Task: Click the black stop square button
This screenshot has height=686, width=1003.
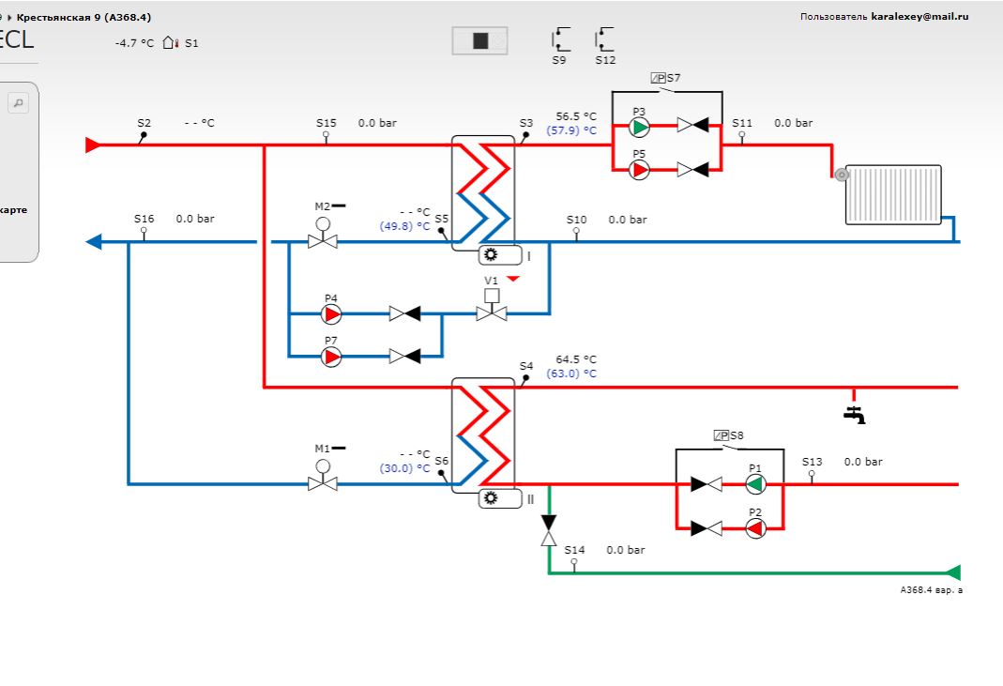Action: pos(480,40)
